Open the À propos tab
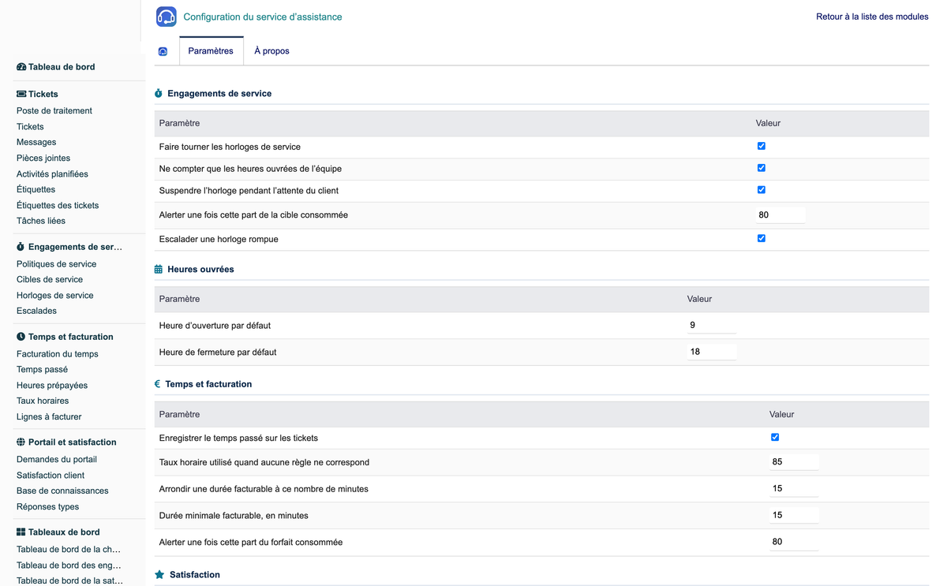Image resolution: width=947 pixels, height=586 pixels. pyautogui.click(x=271, y=51)
